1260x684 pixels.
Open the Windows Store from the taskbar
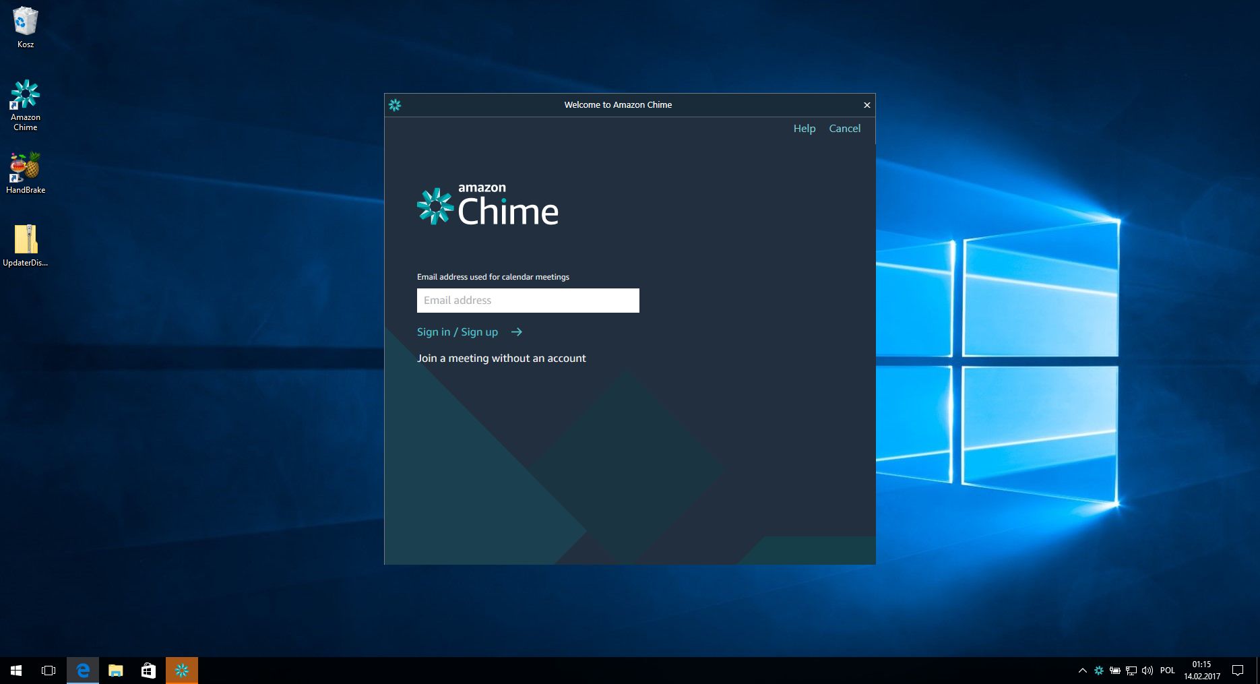(148, 670)
